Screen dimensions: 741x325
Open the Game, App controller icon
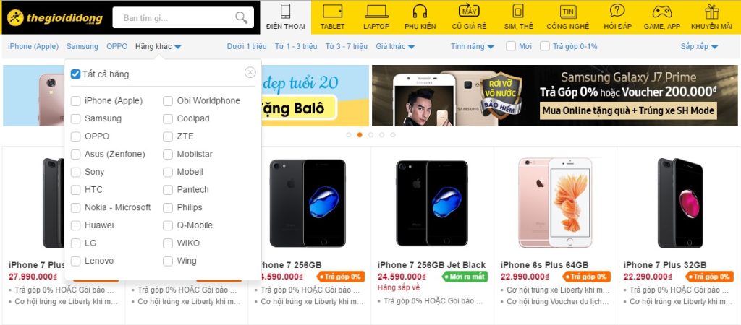coord(661,11)
